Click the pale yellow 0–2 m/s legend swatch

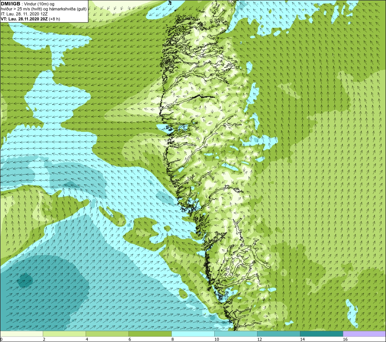[x=22, y=334]
